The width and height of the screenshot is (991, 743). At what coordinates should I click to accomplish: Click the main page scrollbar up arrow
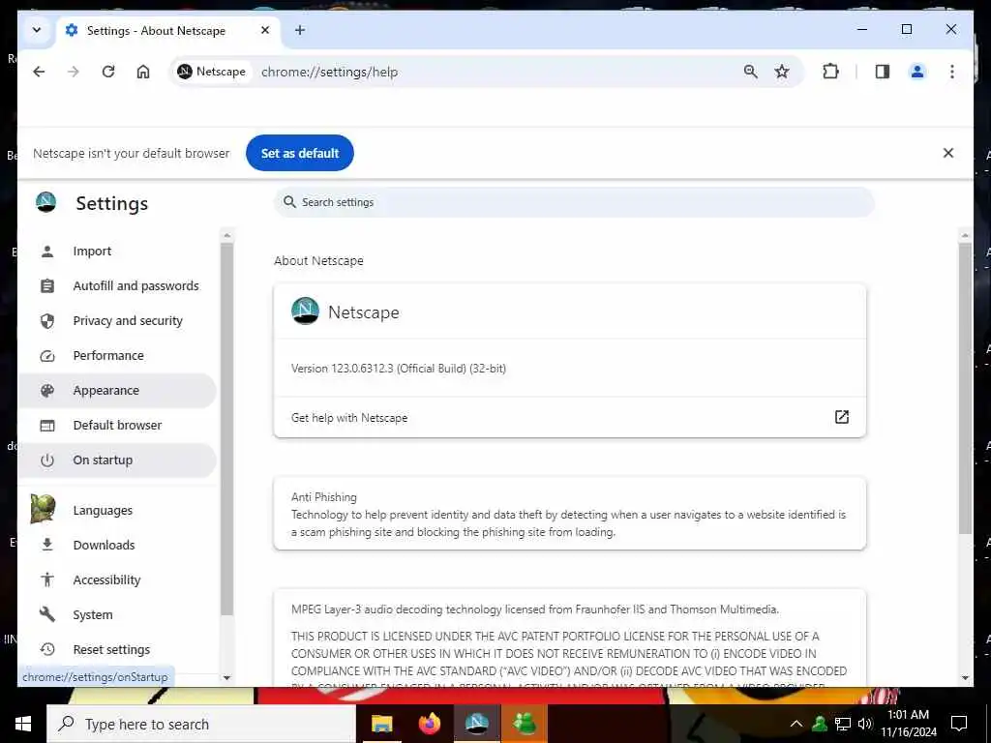coord(965,236)
